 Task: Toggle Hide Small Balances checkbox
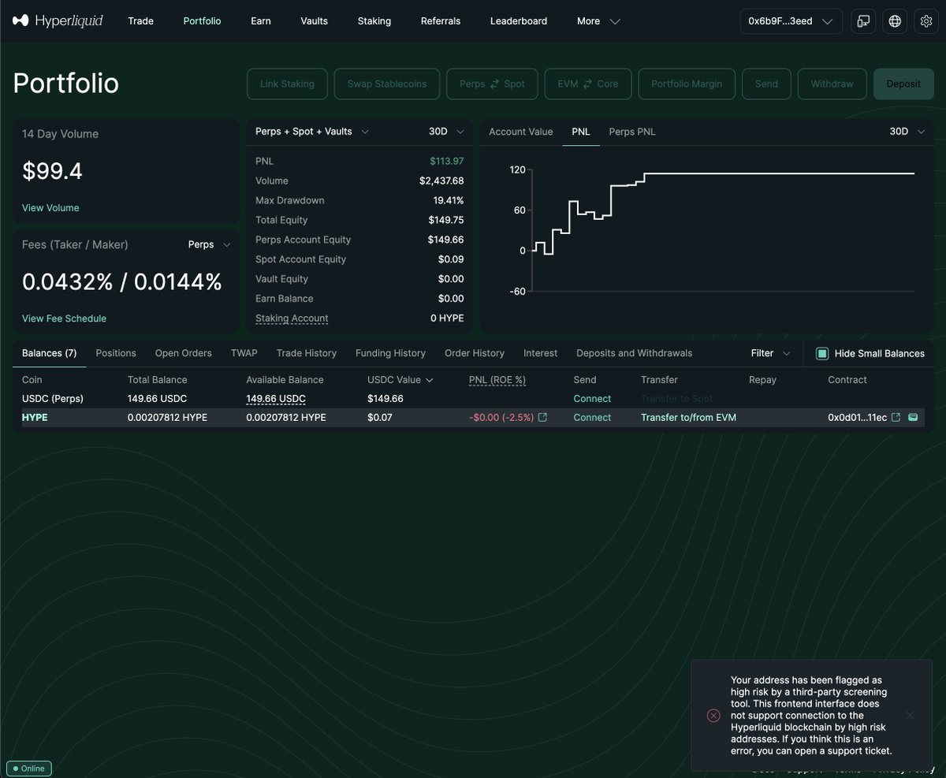(821, 353)
